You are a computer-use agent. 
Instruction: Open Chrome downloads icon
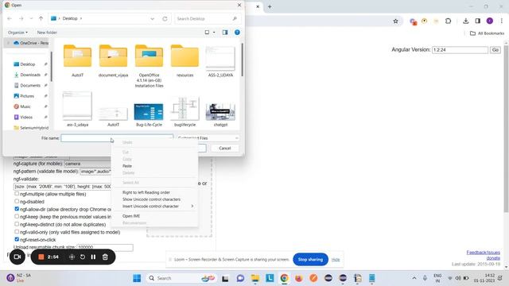[x=465, y=21]
